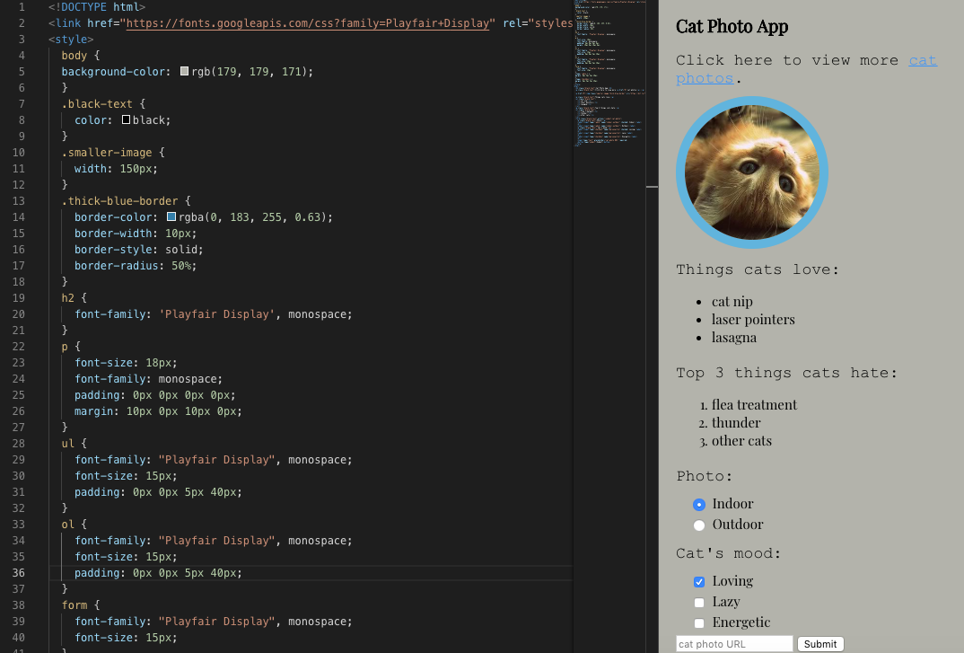This screenshot has width=964, height=653.
Task: Click the blue rgba swatch in .thick-blue-border
Action: point(171,216)
